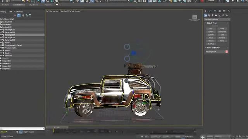Open the Motion tab in command panel
This screenshot has width=248, height=139.
220,11
